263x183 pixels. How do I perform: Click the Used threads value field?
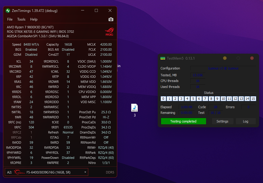pyautogui.click(x=198, y=87)
